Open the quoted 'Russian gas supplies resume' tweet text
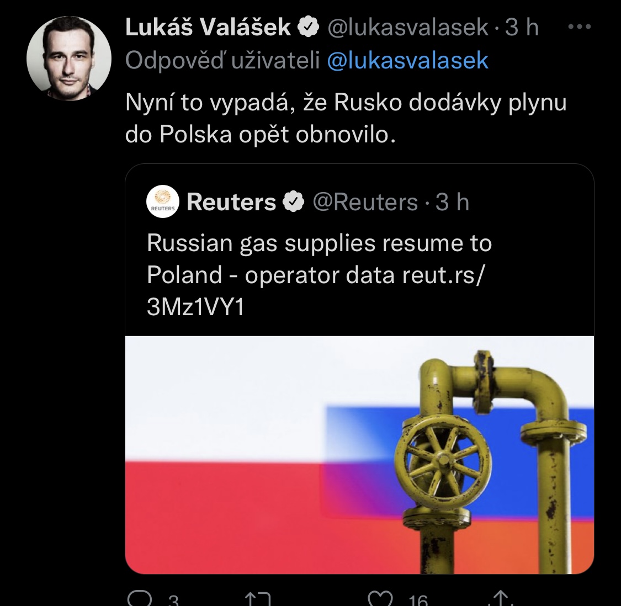 319,275
